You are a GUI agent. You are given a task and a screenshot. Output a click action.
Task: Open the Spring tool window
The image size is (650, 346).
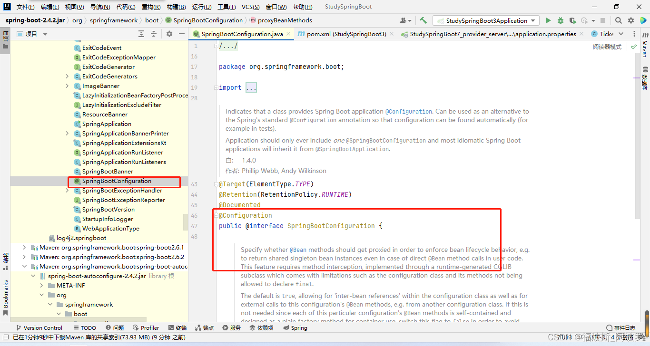(x=295, y=327)
